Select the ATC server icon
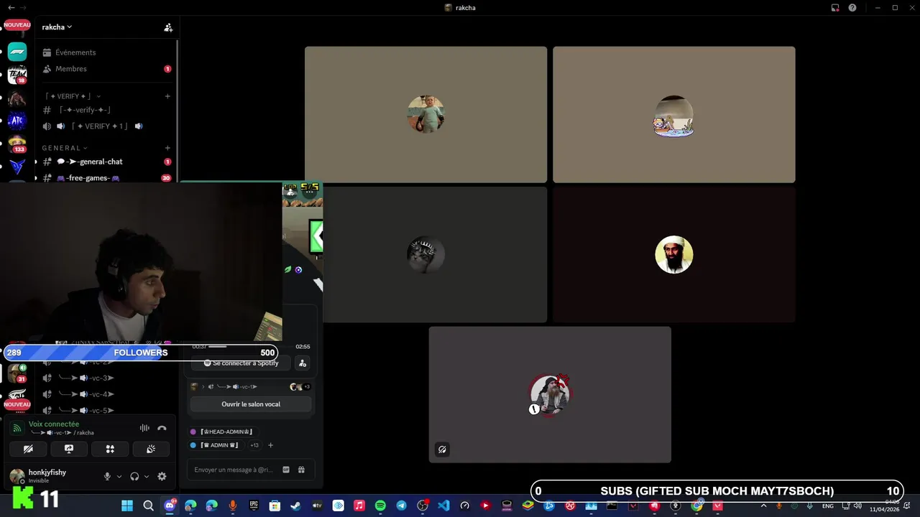The width and height of the screenshot is (920, 517). pos(17,121)
